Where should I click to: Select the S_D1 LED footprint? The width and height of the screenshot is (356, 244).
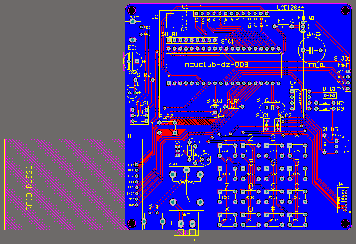click(x=132, y=92)
